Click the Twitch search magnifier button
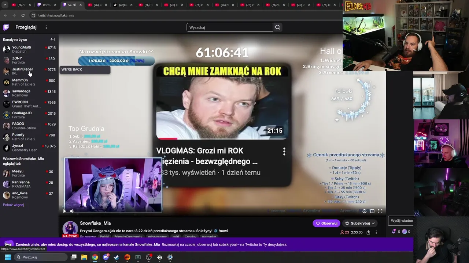 [278, 27]
